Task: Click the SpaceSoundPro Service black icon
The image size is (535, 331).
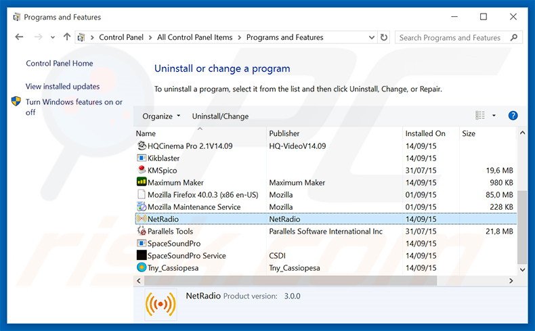Action: [x=142, y=255]
